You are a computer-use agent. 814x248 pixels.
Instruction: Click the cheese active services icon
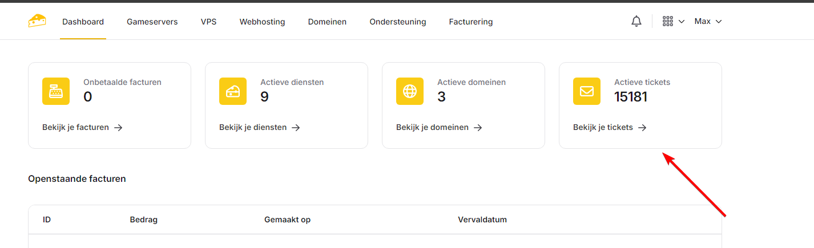pyautogui.click(x=233, y=91)
